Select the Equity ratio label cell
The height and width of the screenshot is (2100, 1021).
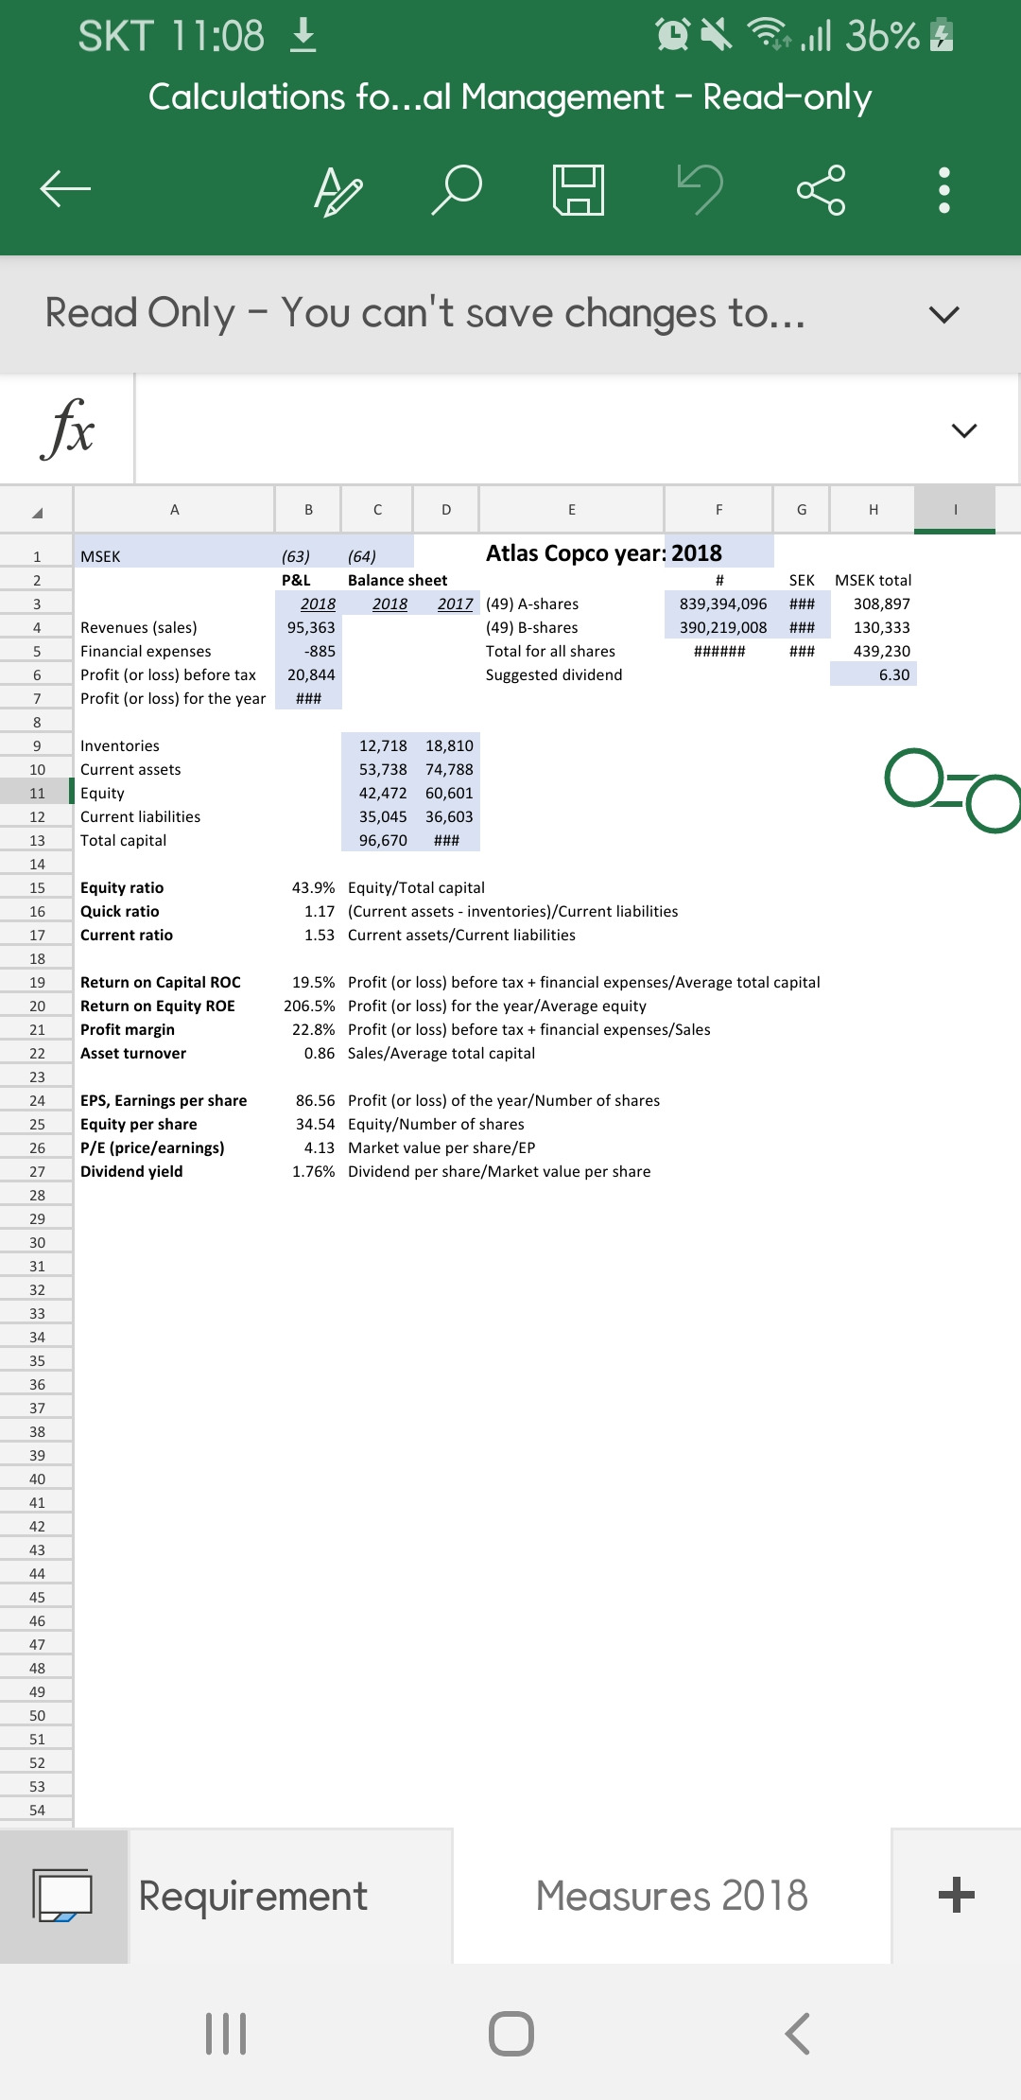[174, 887]
